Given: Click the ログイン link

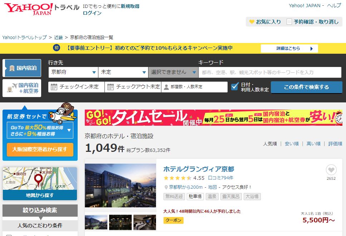Looking at the screenshot, I should click(92, 13).
